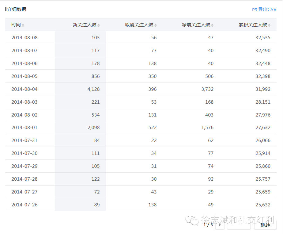Click new followers value 856
Screen dimensions: 283x234
tap(96, 76)
